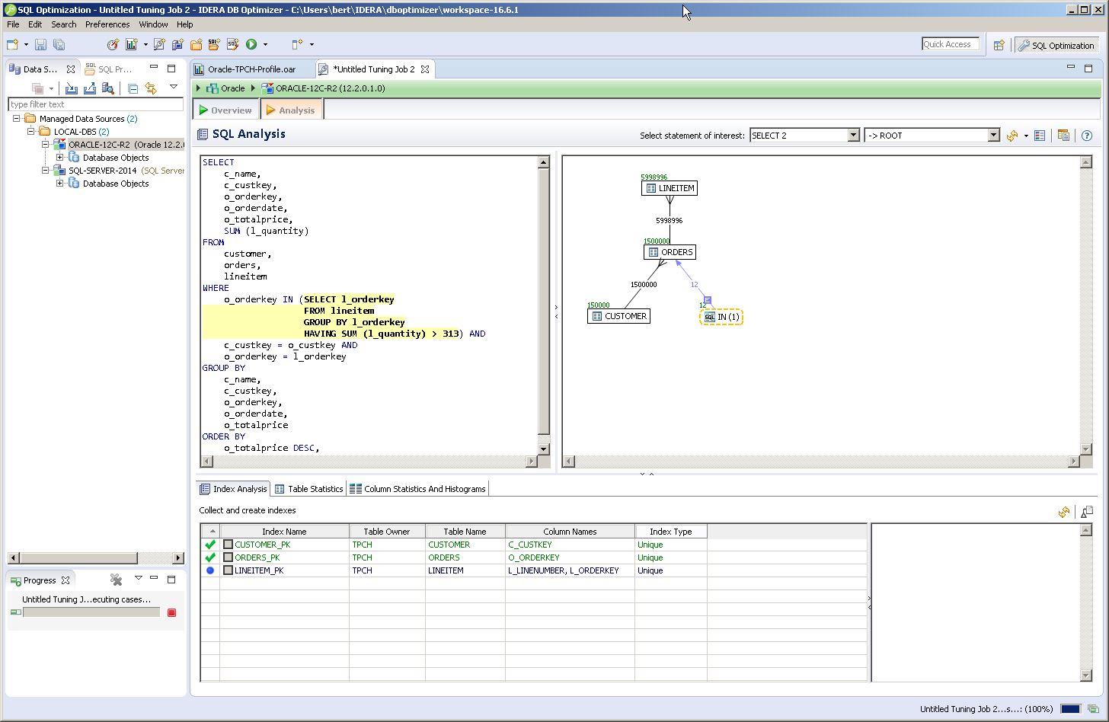Image resolution: width=1109 pixels, height=722 pixels.
Task: Expand Database Objects under ORACLE-12C-R2
Action: (x=60, y=158)
